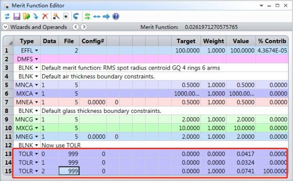The width and height of the screenshot is (293, 181).
Task: Open the Optimization Wizard wand icon
Action: tap(56, 16)
